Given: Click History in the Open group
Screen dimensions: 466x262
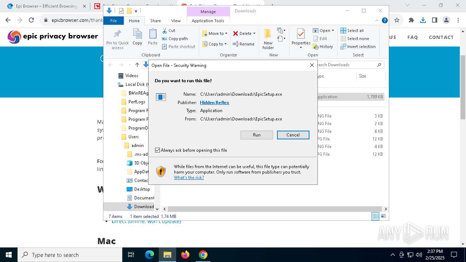Looking at the screenshot, I should coord(323,47).
